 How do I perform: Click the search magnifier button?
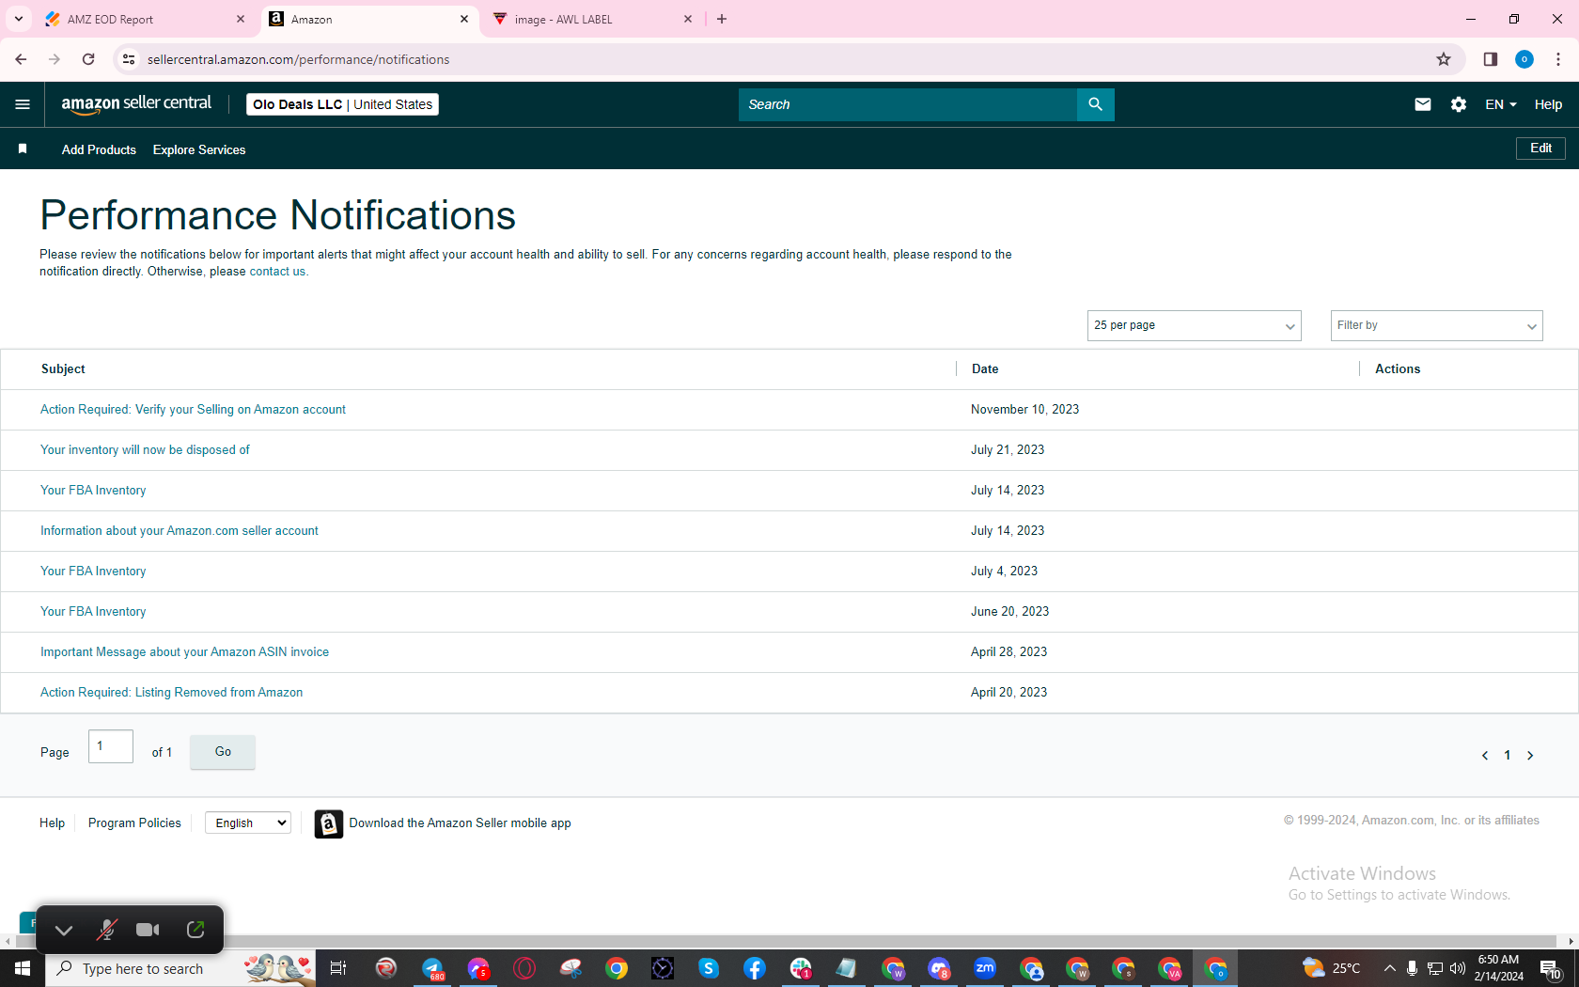point(1095,104)
